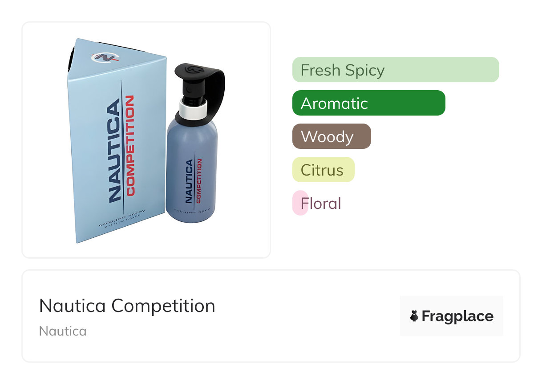Click the NAUTICA label on the bottle
542x384 pixels.
point(190,181)
